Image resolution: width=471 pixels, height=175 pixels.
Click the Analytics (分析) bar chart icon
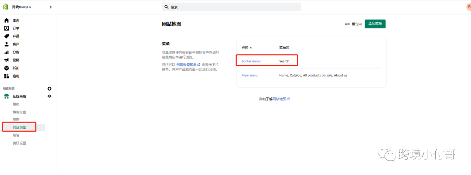click(x=7, y=52)
